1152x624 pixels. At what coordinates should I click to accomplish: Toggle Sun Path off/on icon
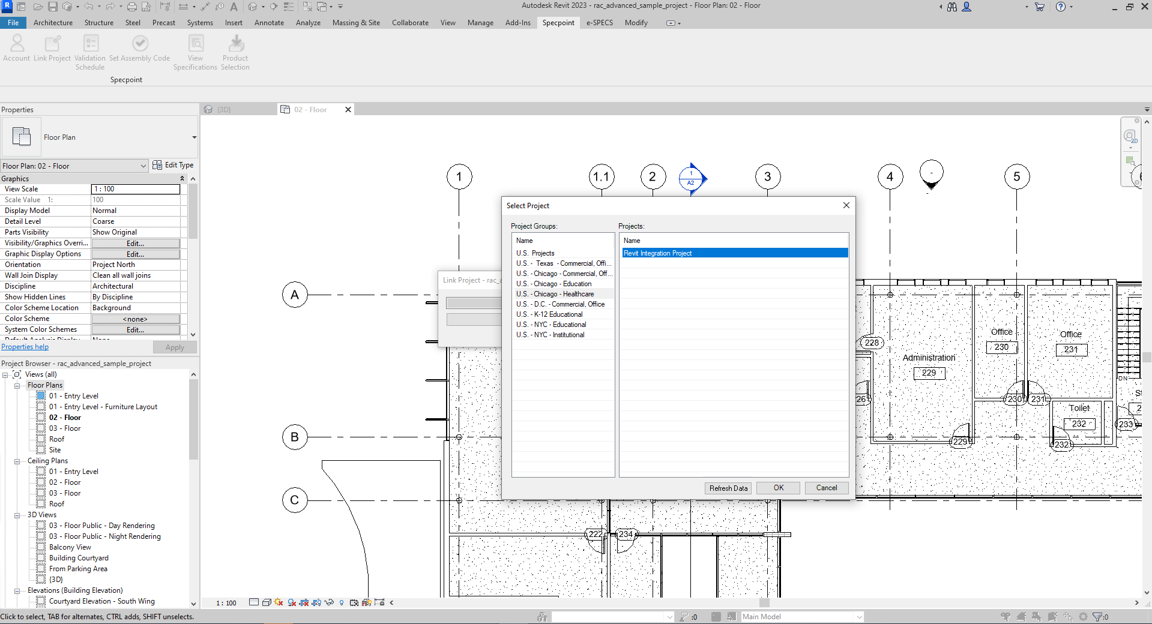coord(279,602)
